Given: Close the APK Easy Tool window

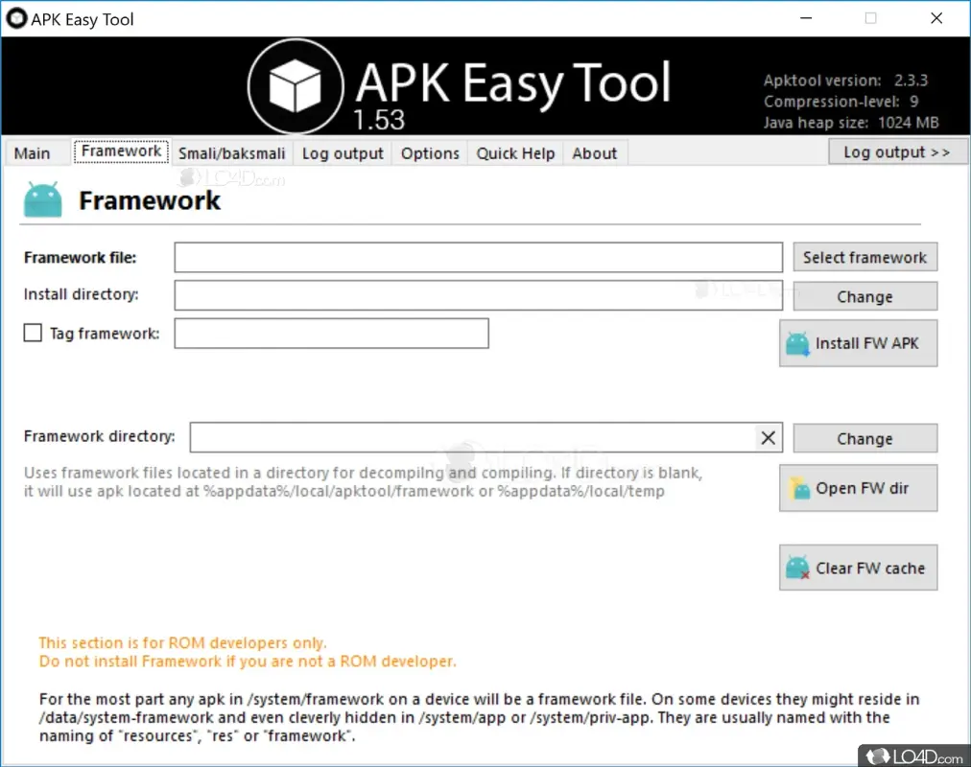Looking at the screenshot, I should (936, 18).
